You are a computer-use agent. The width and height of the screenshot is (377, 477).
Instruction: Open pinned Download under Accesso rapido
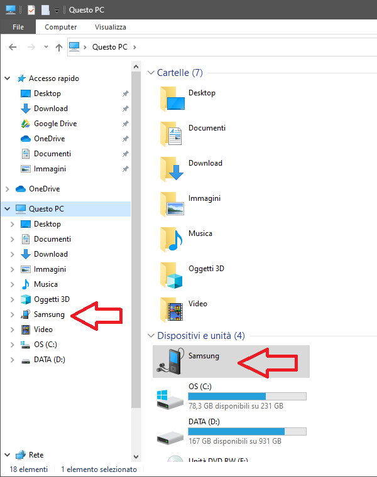pyautogui.click(x=51, y=109)
